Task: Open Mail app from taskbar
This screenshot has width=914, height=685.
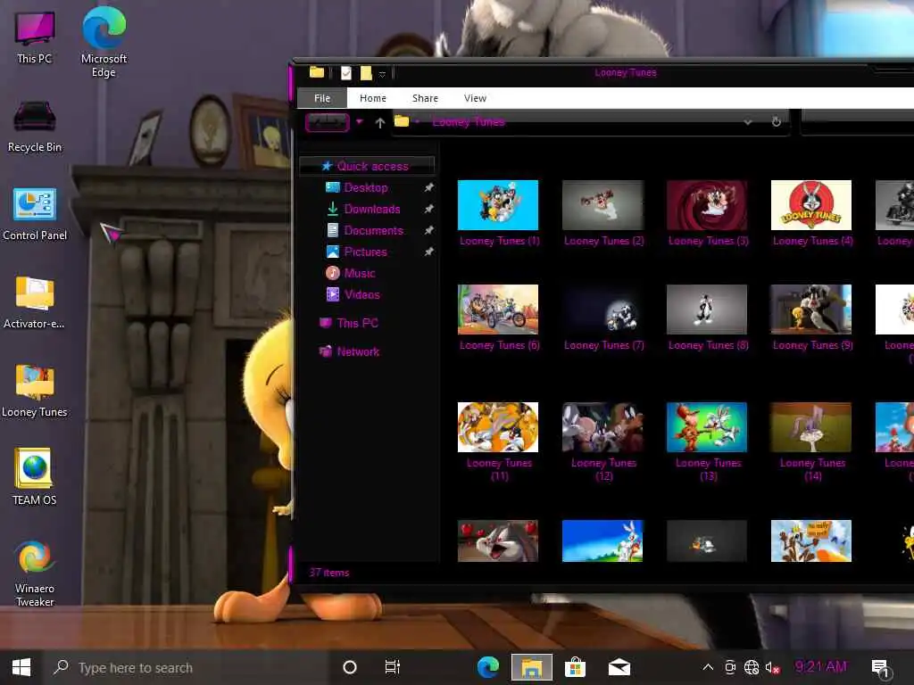Action: pos(619,667)
